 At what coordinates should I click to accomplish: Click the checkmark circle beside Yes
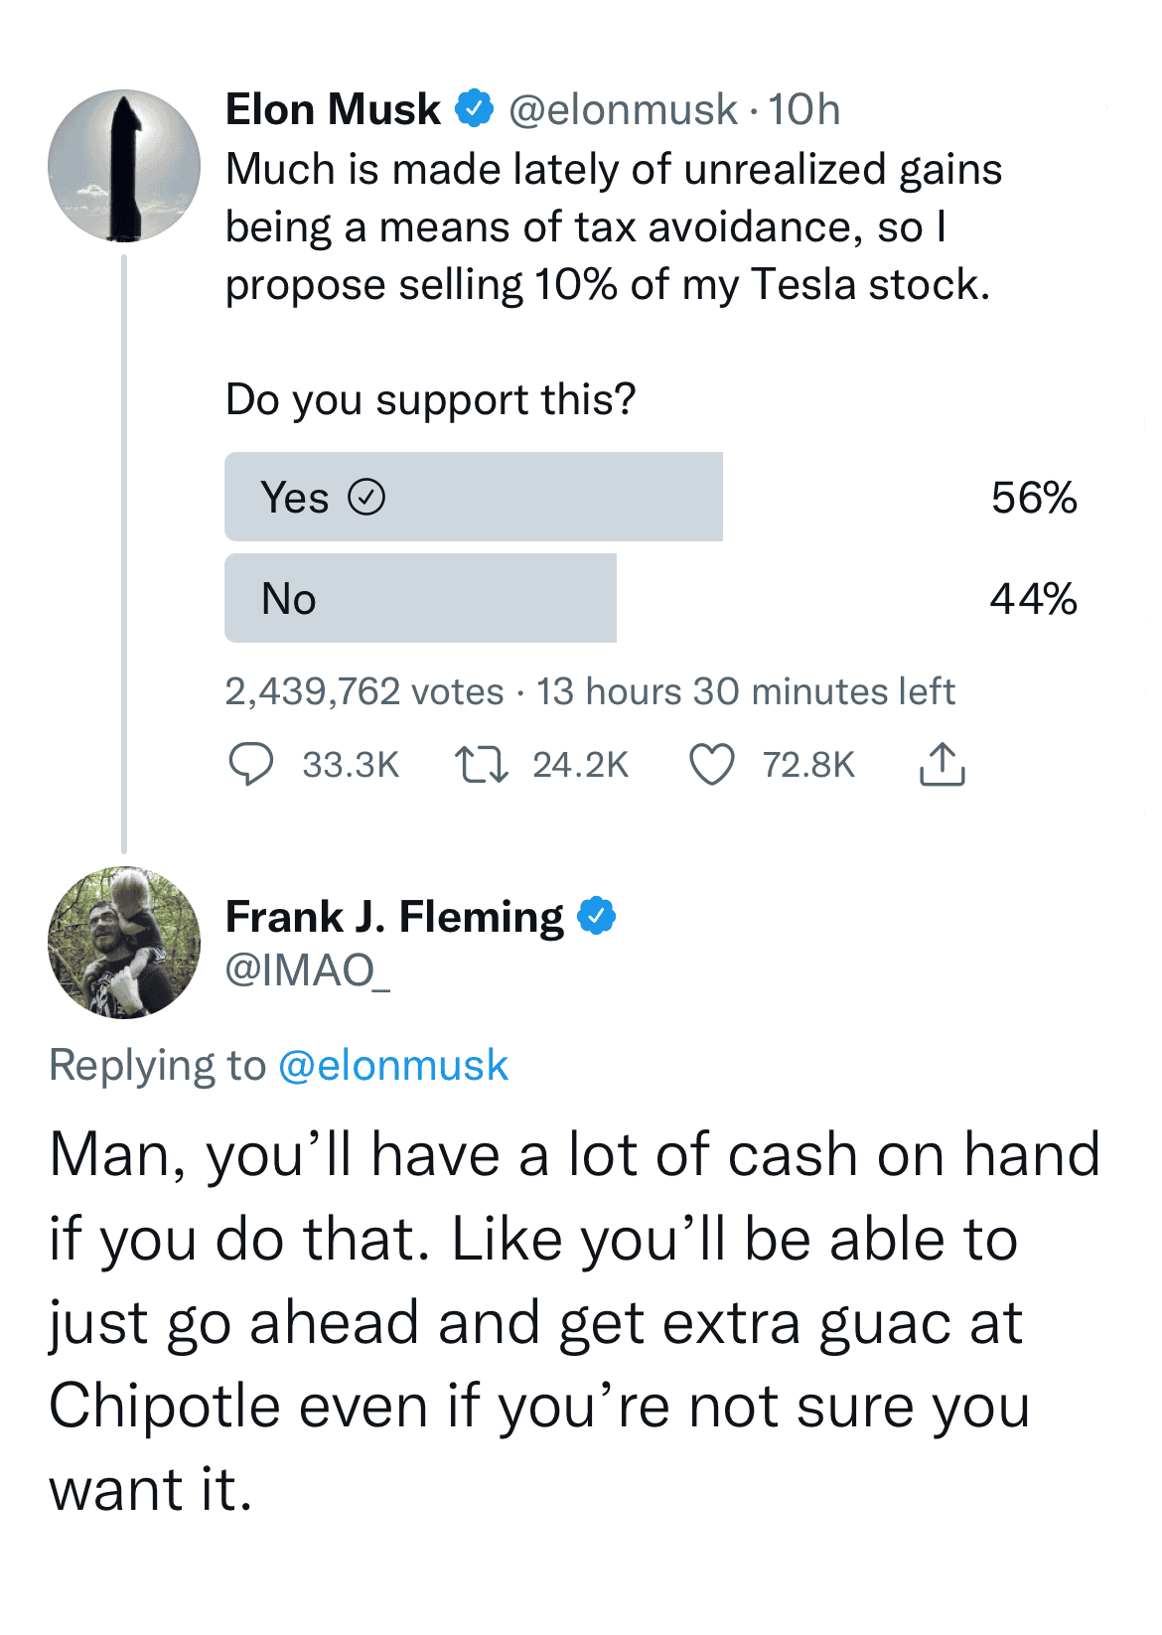point(366,497)
